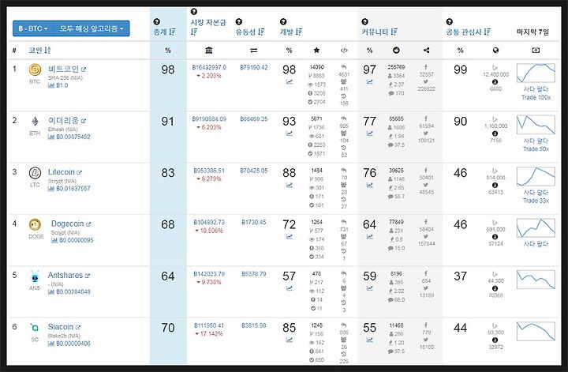This screenshot has width=568, height=372.
Task: Click the market cap bank icon
Action: point(208,50)
